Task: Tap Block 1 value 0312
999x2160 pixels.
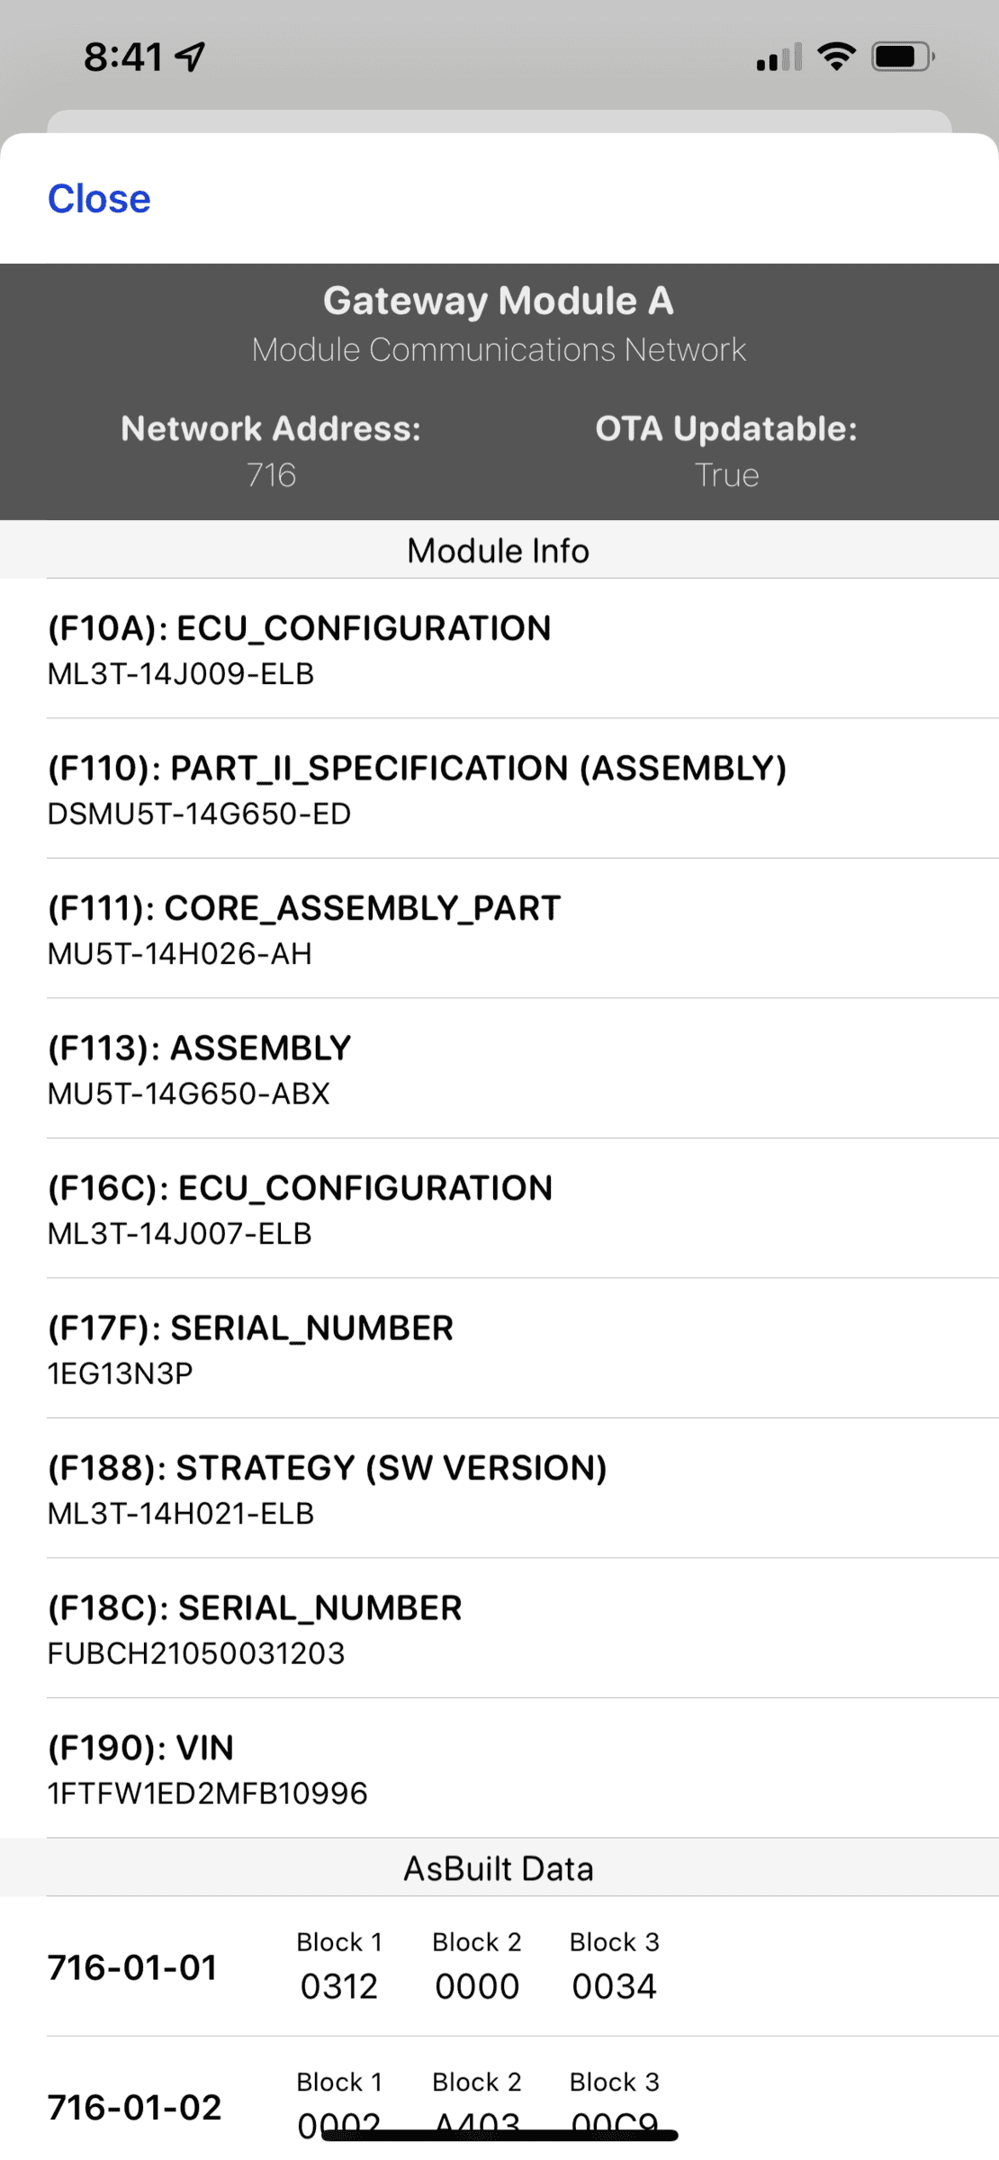Action: point(339,1986)
